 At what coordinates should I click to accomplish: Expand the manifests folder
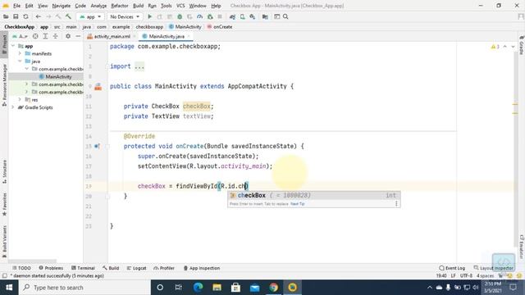[20, 53]
